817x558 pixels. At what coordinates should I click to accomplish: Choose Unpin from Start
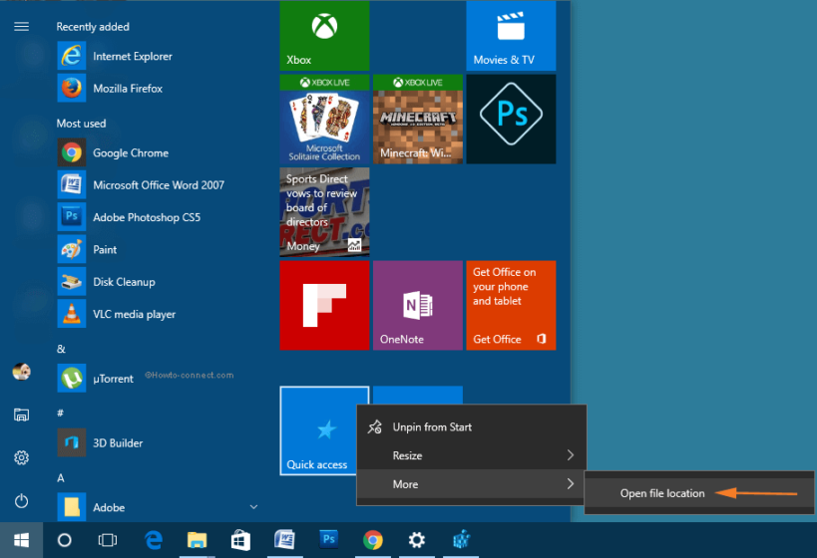point(472,427)
